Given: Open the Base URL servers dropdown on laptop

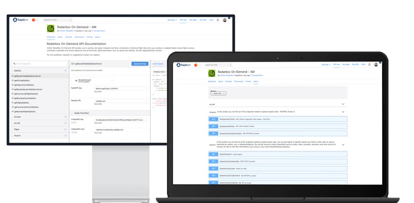Looking at the screenshot, I should pyautogui.click(x=218, y=93).
